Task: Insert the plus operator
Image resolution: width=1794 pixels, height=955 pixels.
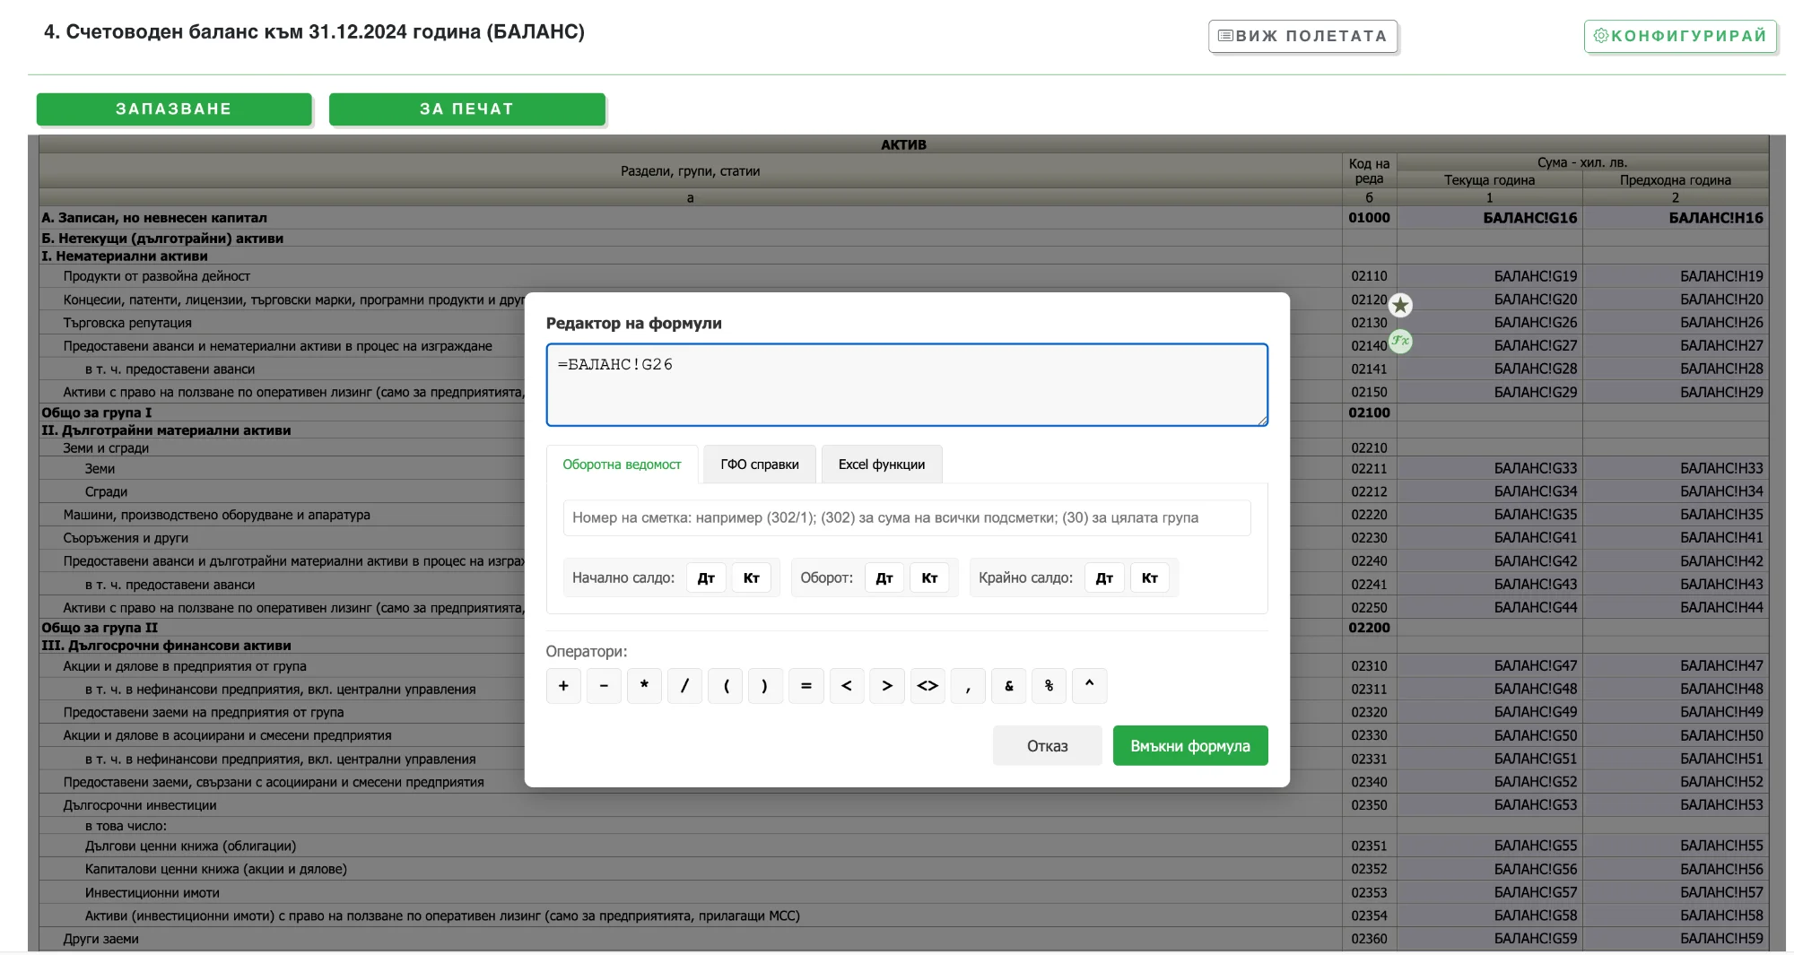Action: point(563,686)
